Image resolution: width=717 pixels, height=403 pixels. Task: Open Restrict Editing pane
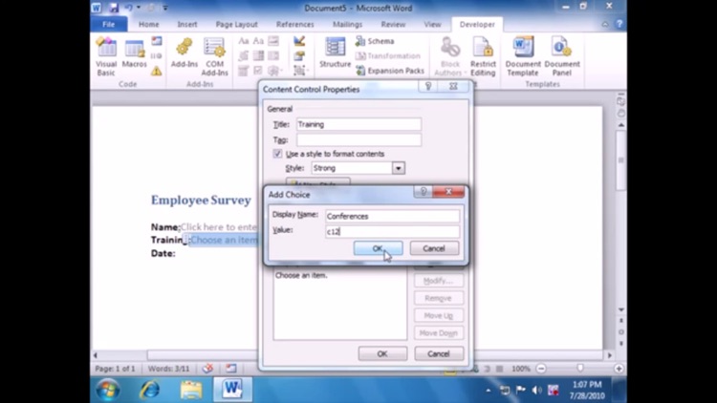tap(483, 56)
